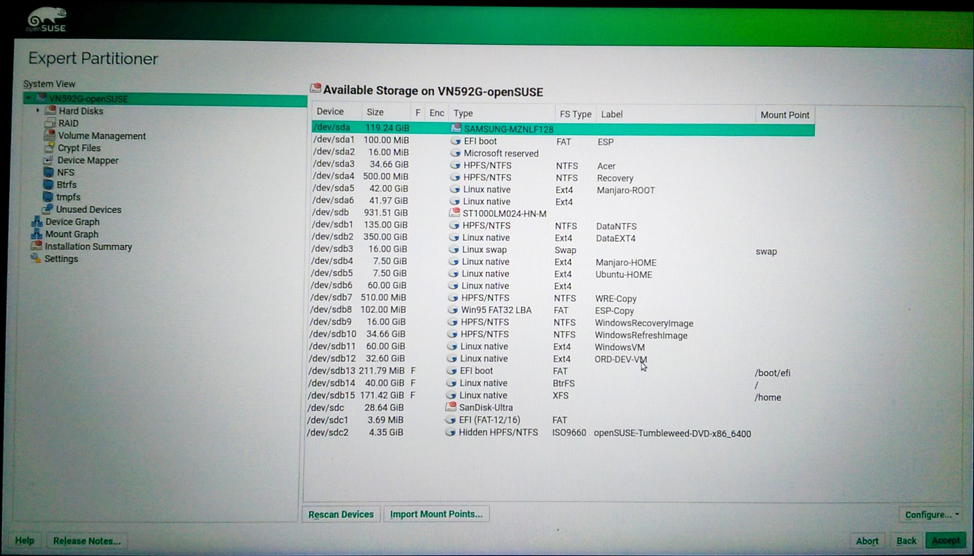Select Mount Graph in System View
Screen dimensions: 974x556
point(72,234)
